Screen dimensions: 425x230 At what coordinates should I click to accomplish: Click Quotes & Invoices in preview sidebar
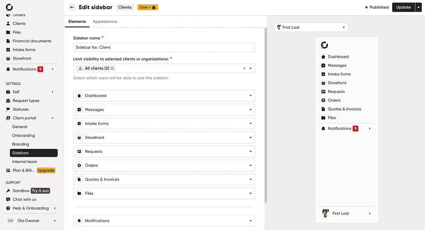tap(344, 109)
